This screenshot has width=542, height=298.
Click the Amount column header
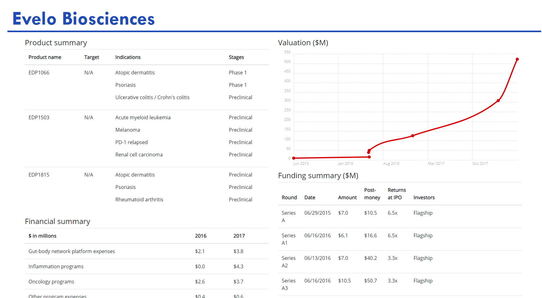pos(347,197)
